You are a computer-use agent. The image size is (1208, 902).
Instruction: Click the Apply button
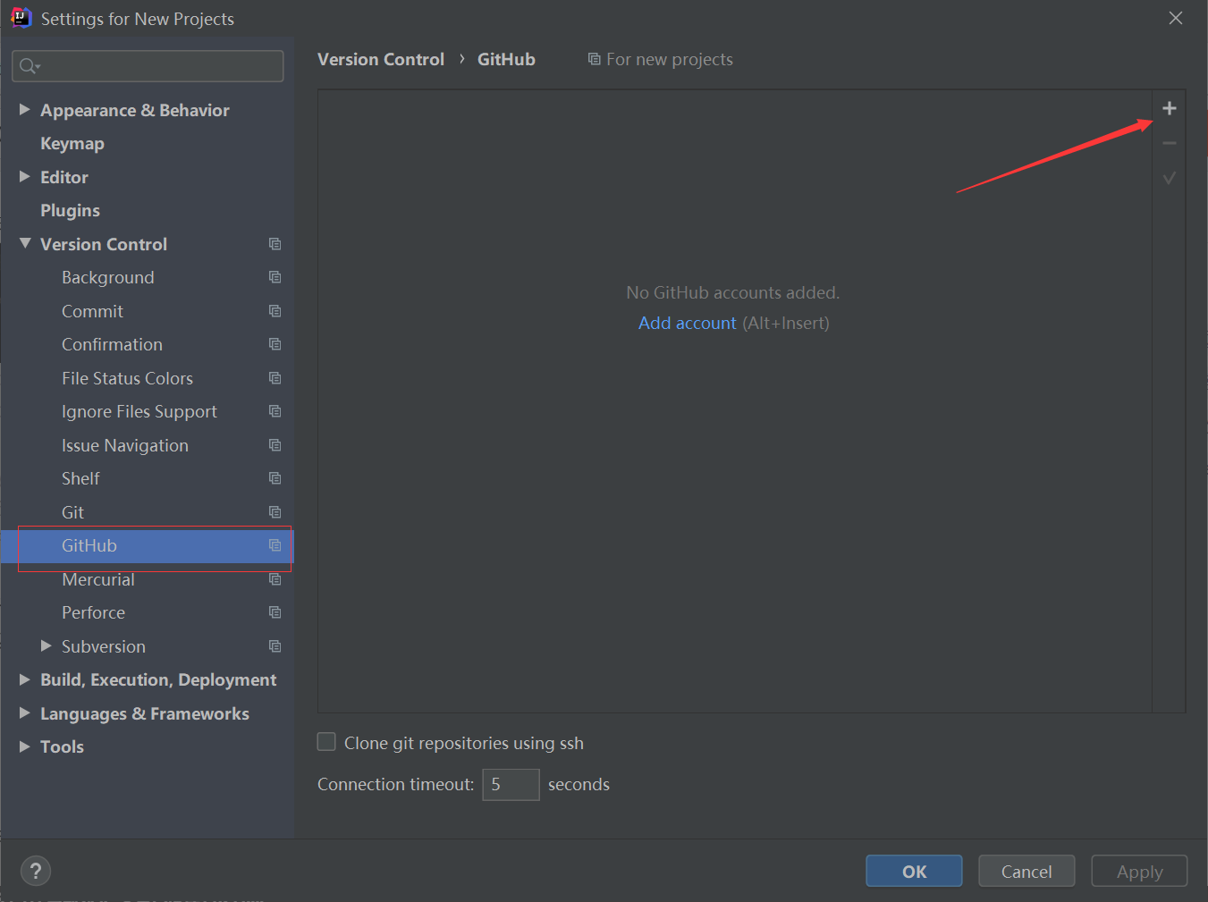[x=1139, y=871]
